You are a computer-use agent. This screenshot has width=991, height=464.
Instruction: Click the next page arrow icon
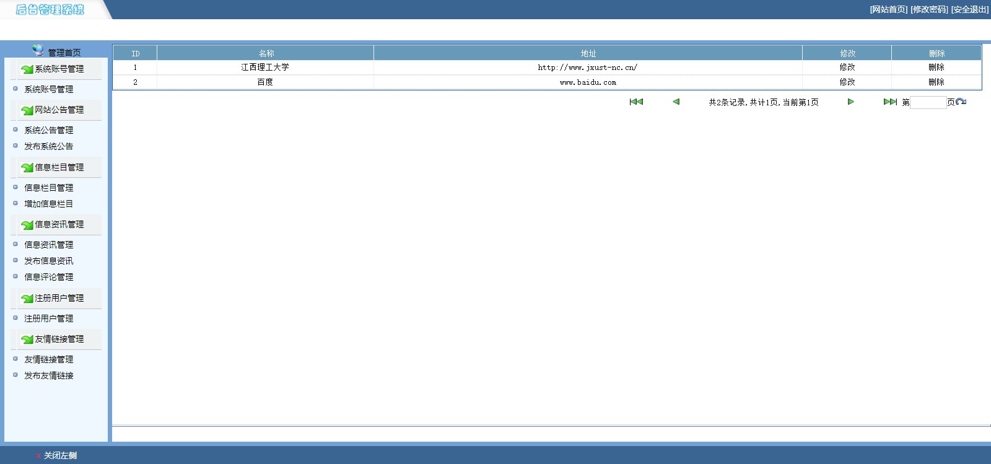click(850, 102)
